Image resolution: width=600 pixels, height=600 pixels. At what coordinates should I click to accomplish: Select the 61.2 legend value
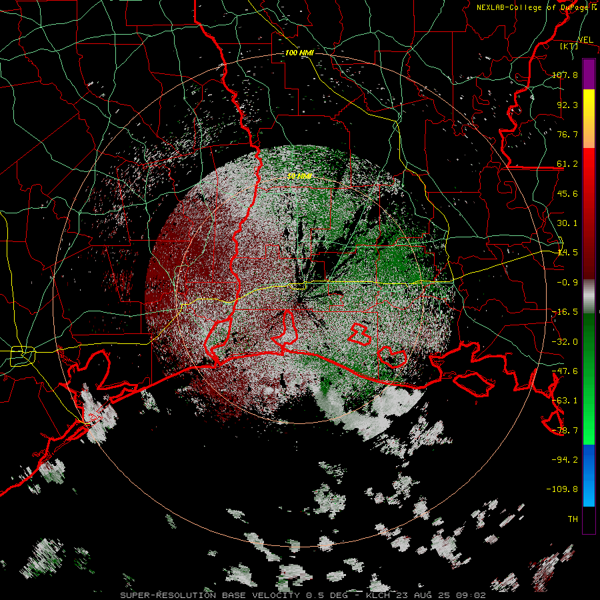click(x=567, y=164)
